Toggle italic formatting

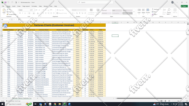click(x=23, y=13)
